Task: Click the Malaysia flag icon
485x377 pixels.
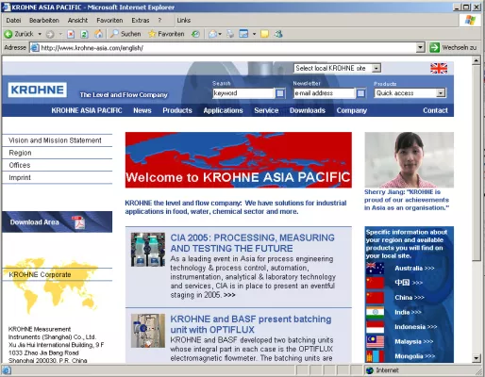Action: (x=375, y=341)
